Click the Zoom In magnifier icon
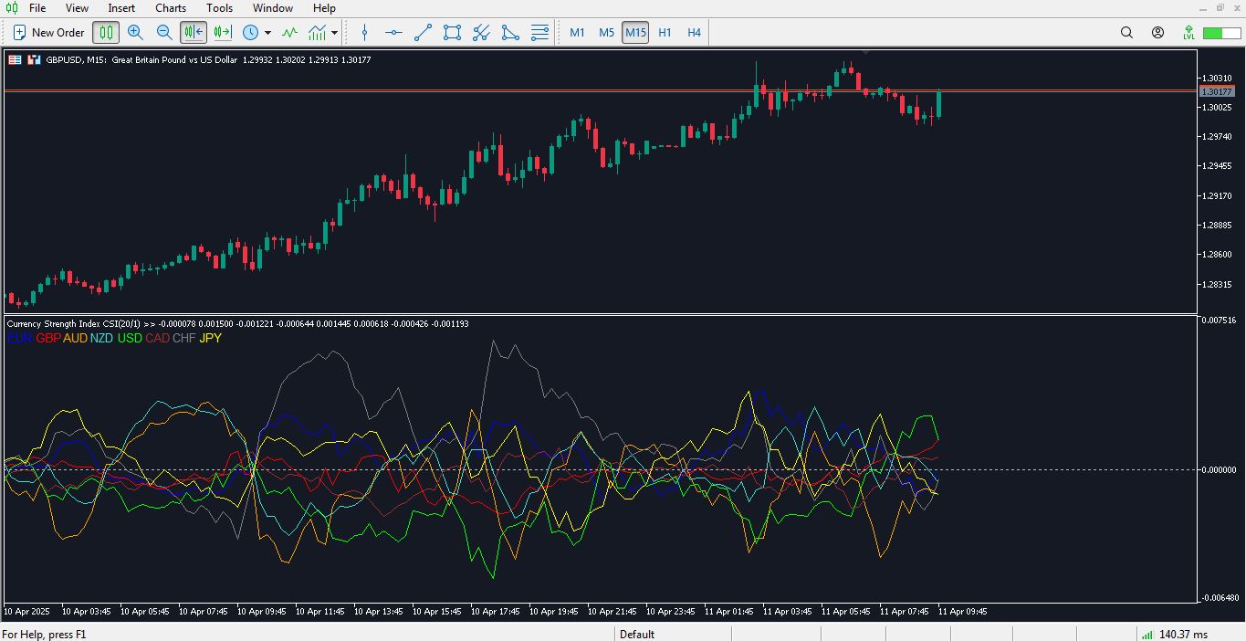The height and width of the screenshot is (641, 1246). 136,32
